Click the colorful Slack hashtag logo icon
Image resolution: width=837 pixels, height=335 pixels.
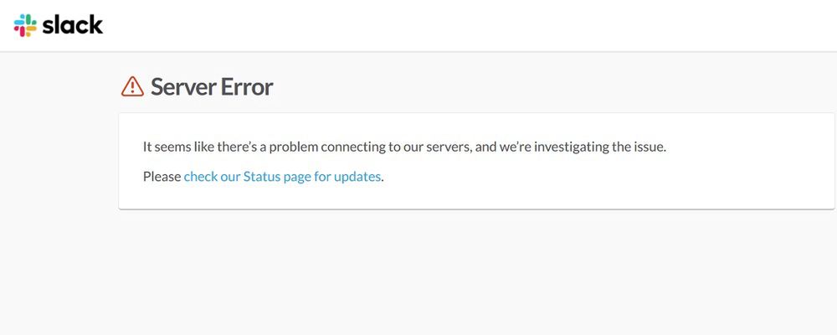tap(25, 25)
